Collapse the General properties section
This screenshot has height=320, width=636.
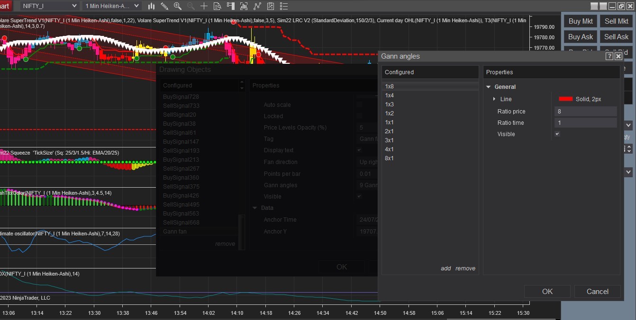[489, 87]
